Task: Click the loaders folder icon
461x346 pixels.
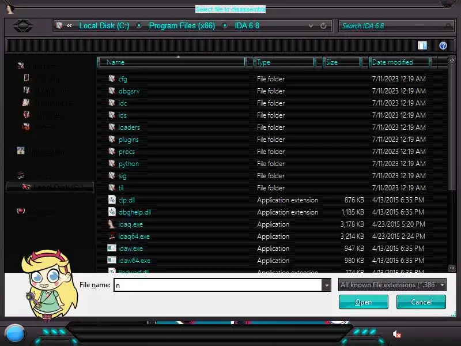Action: pyautogui.click(x=112, y=127)
